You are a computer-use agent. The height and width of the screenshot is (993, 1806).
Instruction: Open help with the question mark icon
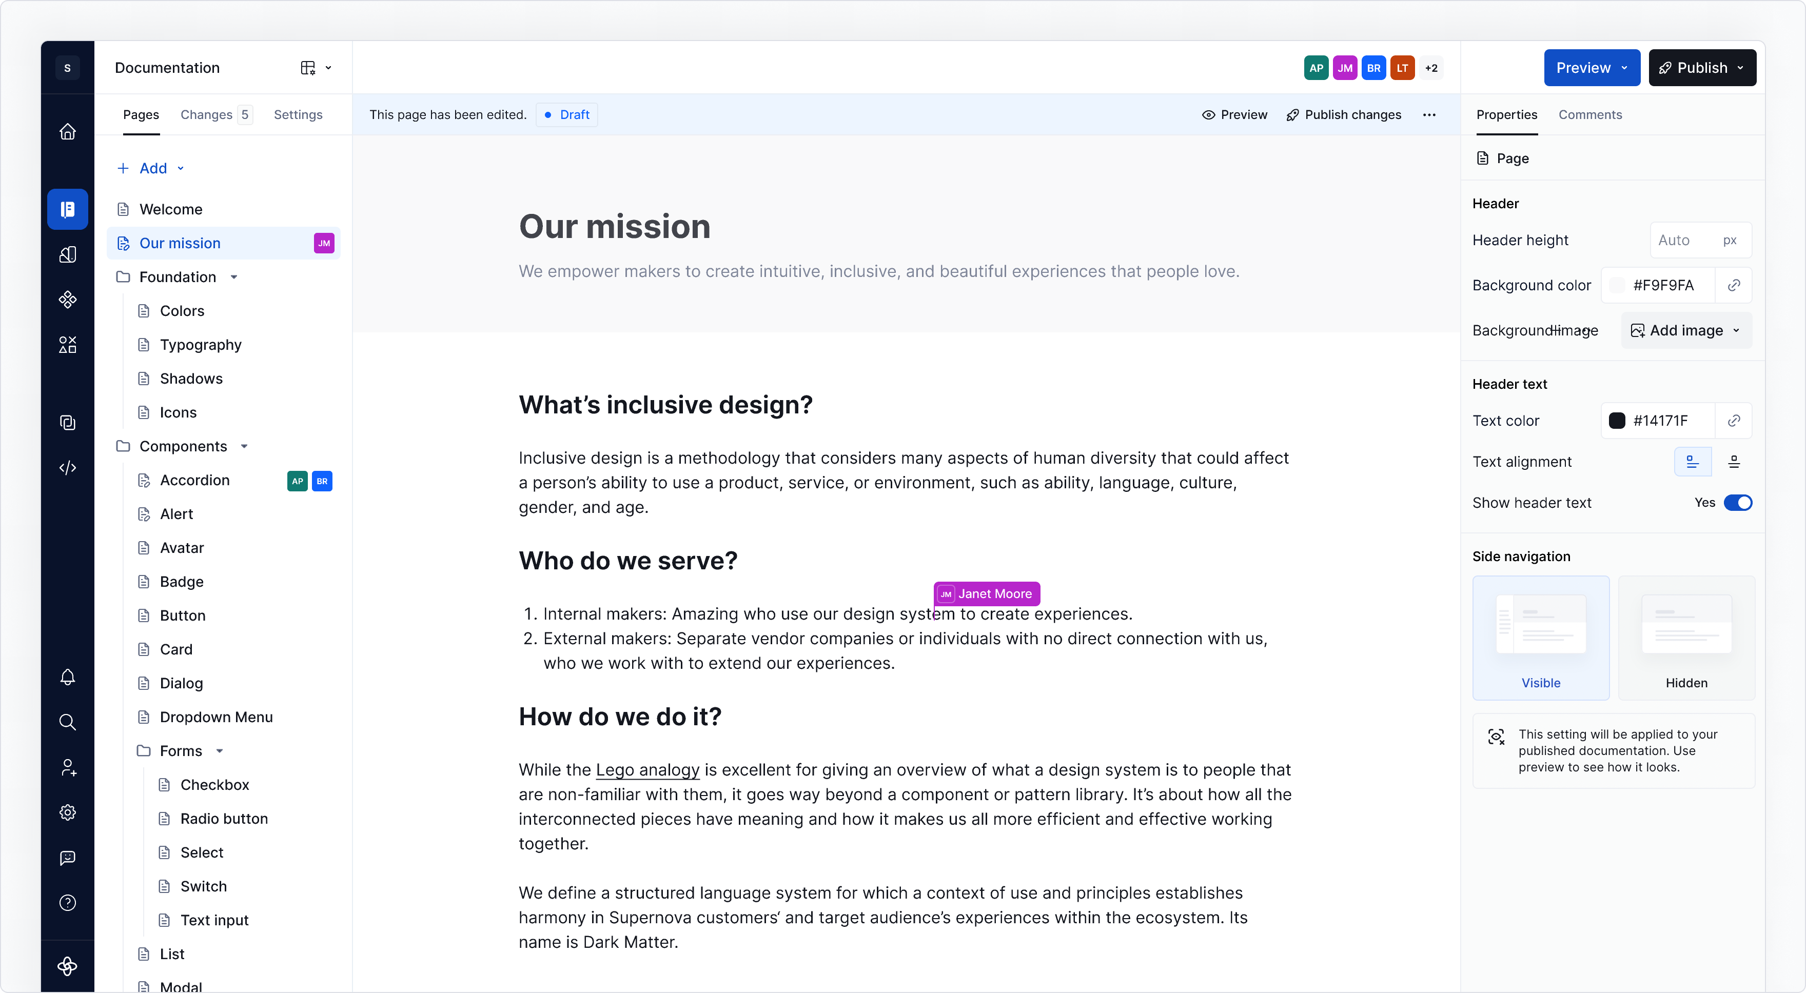click(x=67, y=903)
